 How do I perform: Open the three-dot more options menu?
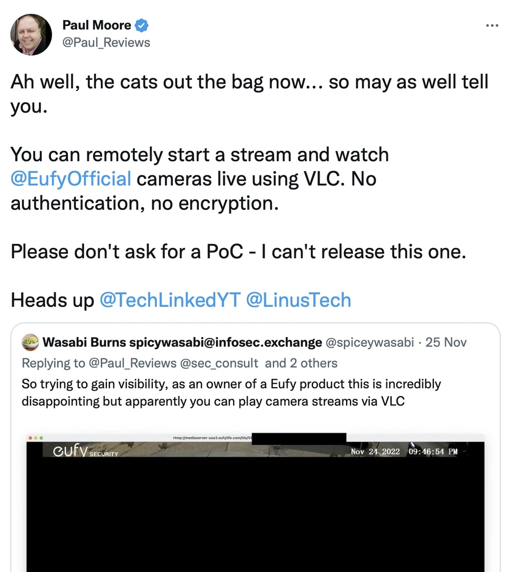coord(492,26)
